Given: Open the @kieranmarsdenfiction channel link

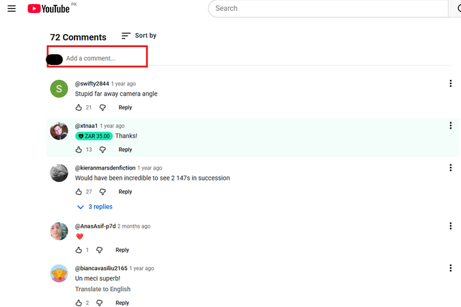Looking at the screenshot, I should coord(104,168).
